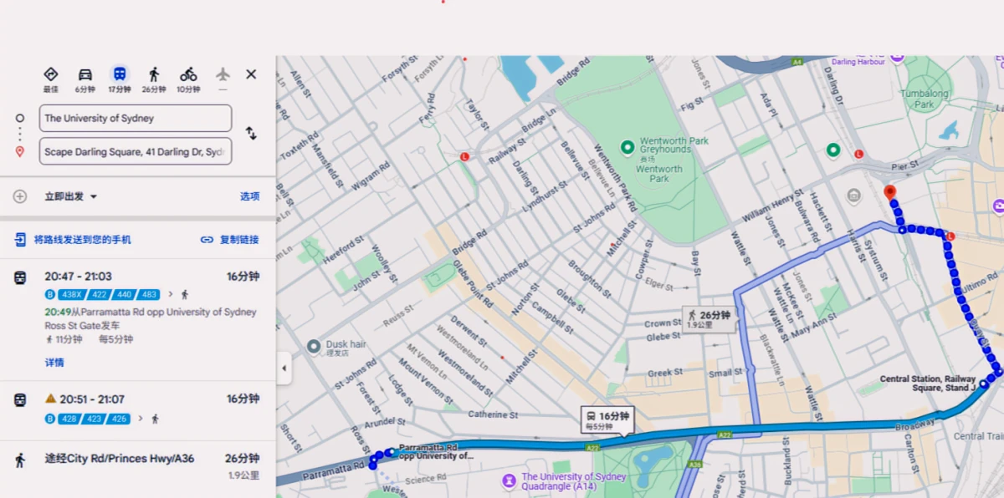1004x498 pixels.
Task: Edit the starting point The University of Sydney
Action: pyautogui.click(x=136, y=118)
